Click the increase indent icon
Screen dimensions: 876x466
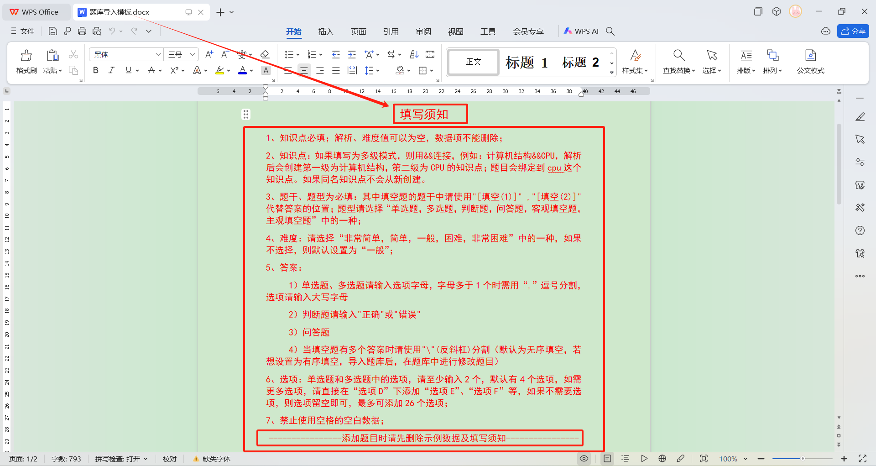[x=352, y=54]
